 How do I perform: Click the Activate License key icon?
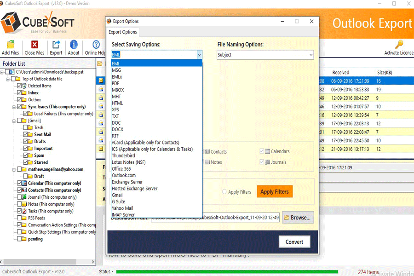pos(399,45)
